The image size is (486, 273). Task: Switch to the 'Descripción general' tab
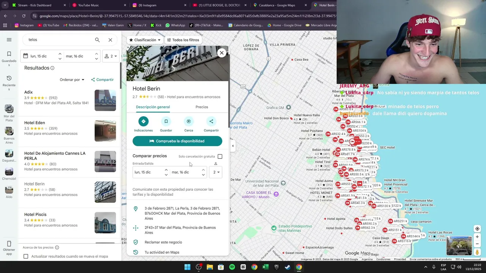click(153, 107)
